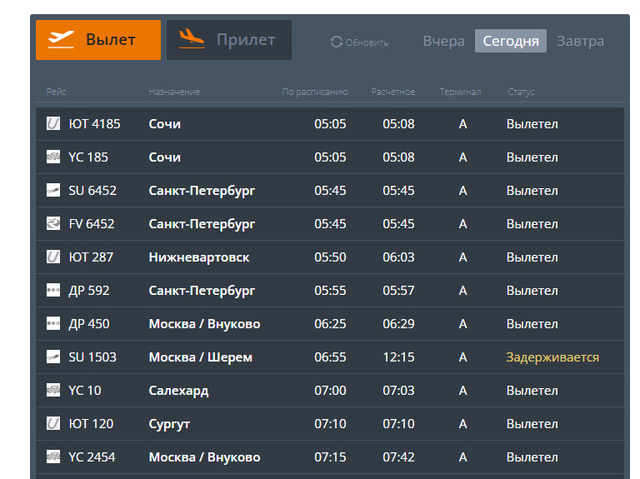Click the Статус column header
This screenshot has width=640, height=479.
pyautogui.click(x=521, y=92)
